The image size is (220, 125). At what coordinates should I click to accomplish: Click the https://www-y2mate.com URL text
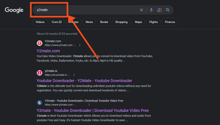coord(61,105)
